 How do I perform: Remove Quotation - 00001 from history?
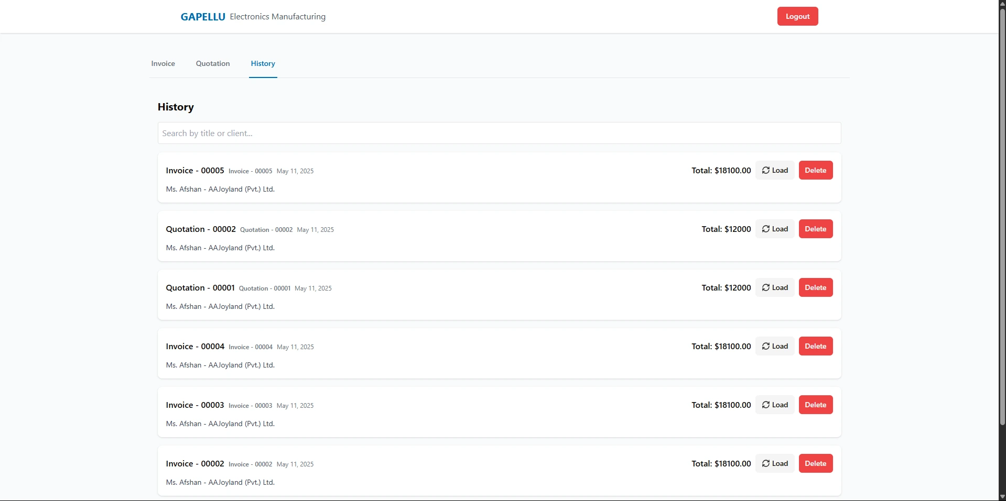coord(815,287)
